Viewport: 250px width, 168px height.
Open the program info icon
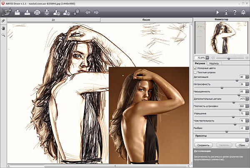click(x=226, y=12)
